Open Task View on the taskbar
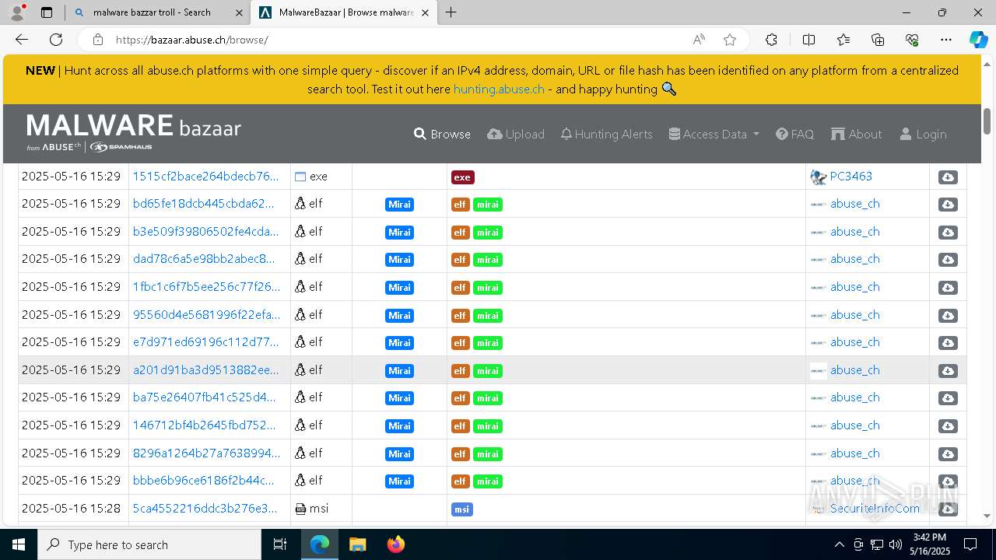996x560 pixels. tap(280, 544)
